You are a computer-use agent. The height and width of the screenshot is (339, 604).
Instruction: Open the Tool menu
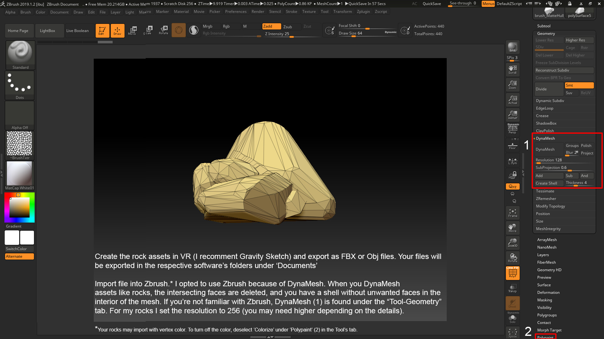tap(324, 12)
